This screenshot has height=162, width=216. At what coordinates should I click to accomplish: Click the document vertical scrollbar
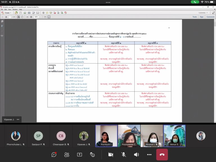[x=215, y=71]
